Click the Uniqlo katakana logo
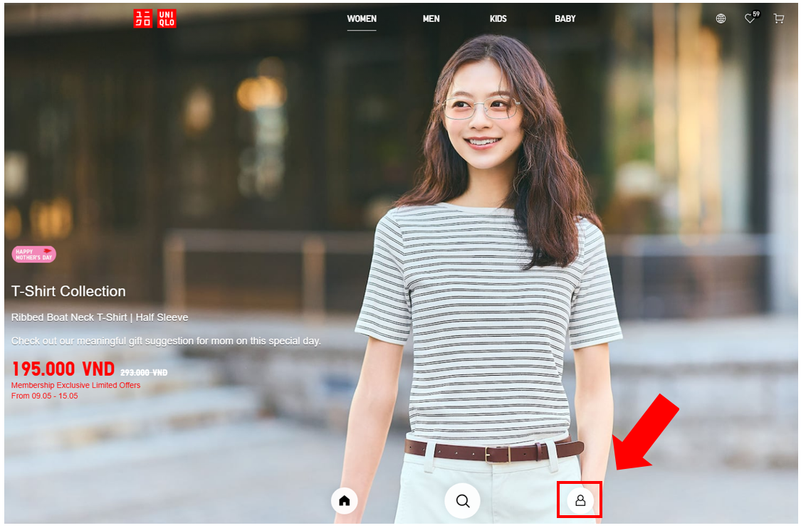The image size is (801, 528). coord(143,19)
